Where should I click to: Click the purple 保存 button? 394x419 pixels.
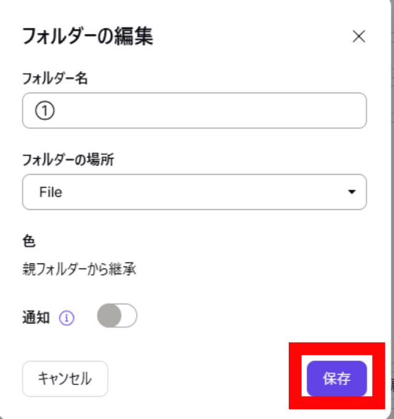coord(337,378)
